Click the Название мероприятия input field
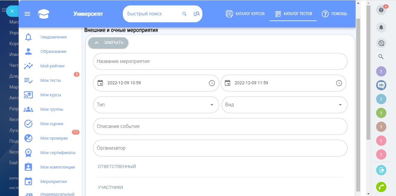Image resolution: width=396 pixels, height=196 pixels. [220, 61]
